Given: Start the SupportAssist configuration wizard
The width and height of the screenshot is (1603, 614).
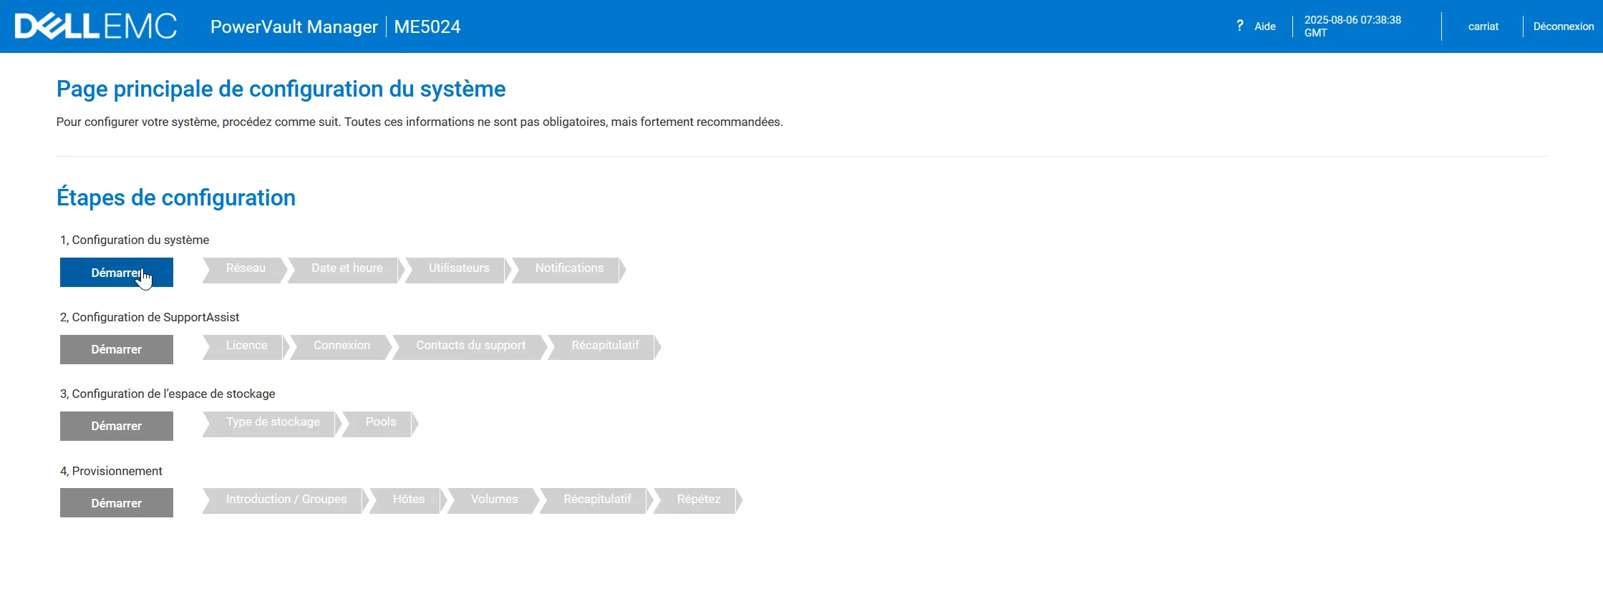Looking at the screenshot, I should (116, 349).
